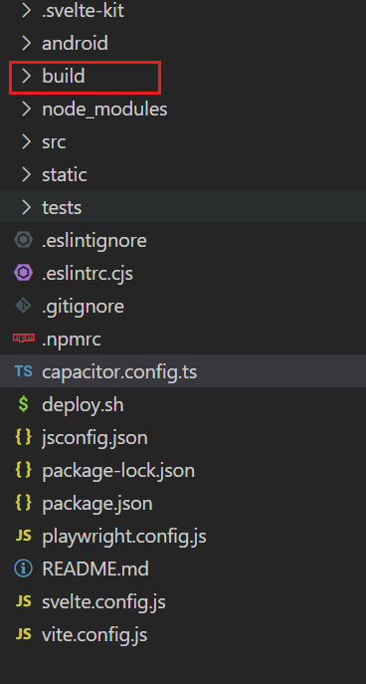Open the tests folder
This screenshot has height=684, width=366.
click(x=183, y=207)
